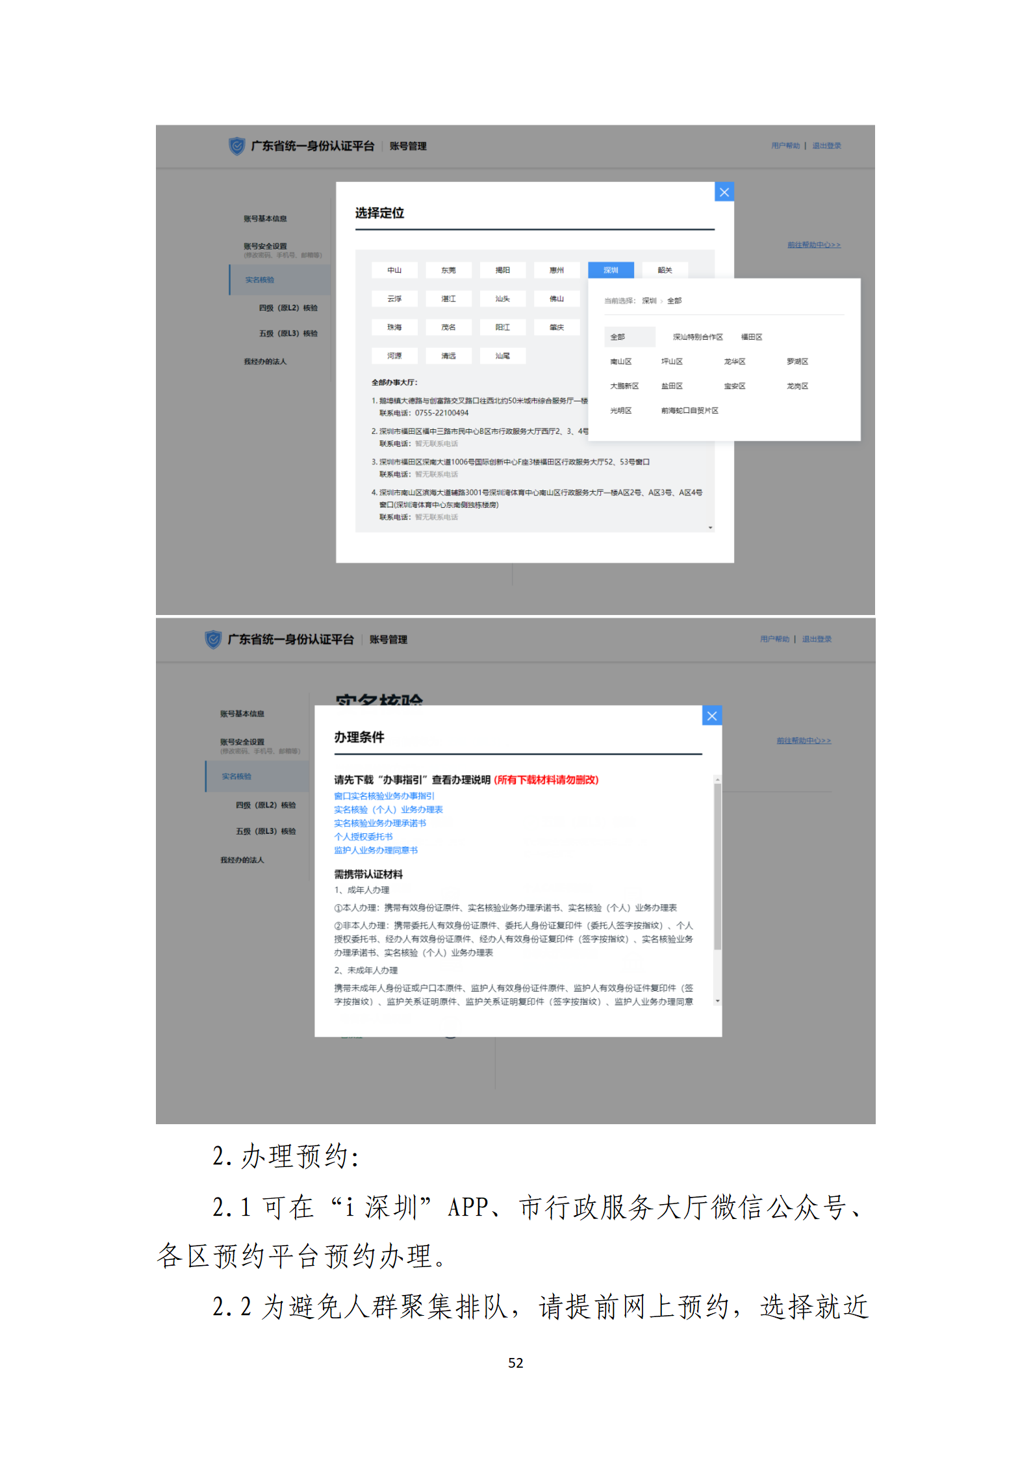Screen dimensions: 1031x1458
Task: Open 五级（原L3）核验 beside the 选择定位 dialog
Action: (288, 333)
